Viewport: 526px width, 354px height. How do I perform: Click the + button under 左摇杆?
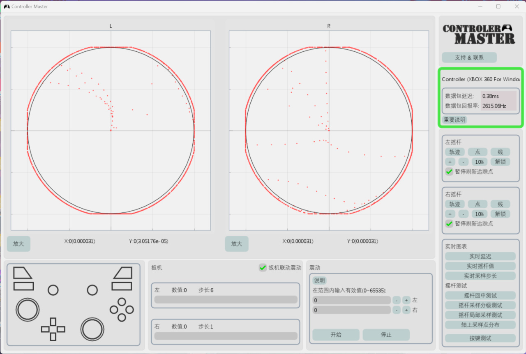point(450,162)
